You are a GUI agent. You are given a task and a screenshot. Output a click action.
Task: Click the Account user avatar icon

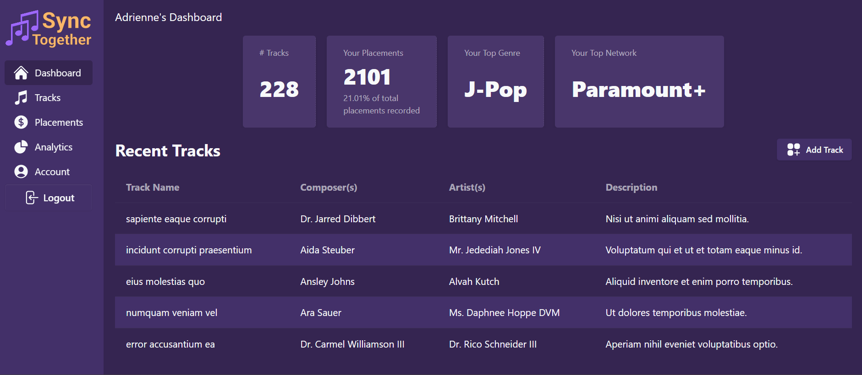(21, 171)
